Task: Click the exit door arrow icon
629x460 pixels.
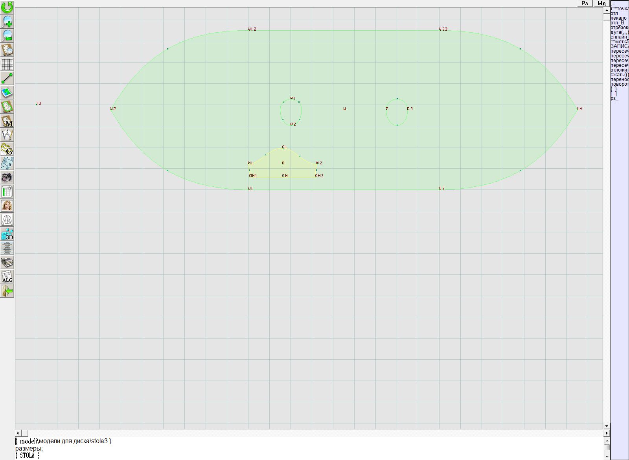Action: [7, 291]
